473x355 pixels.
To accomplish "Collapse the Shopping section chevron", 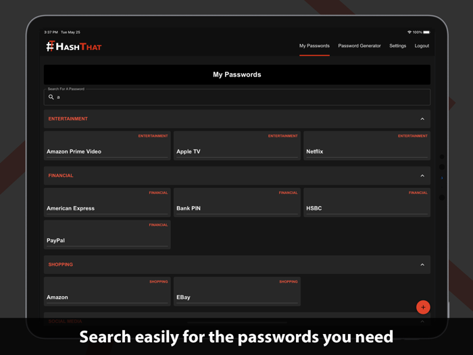I will [x=422, y=265].
